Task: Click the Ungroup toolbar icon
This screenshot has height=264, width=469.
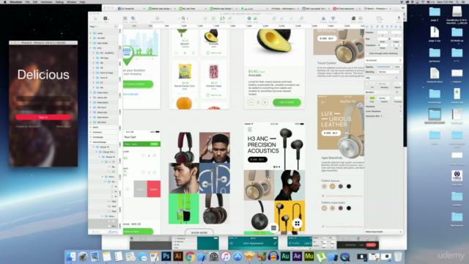Action: (x=133, y=19)
